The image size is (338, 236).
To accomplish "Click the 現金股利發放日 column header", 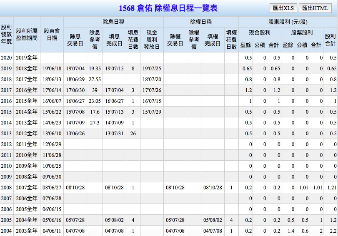I will coord(153,40).
